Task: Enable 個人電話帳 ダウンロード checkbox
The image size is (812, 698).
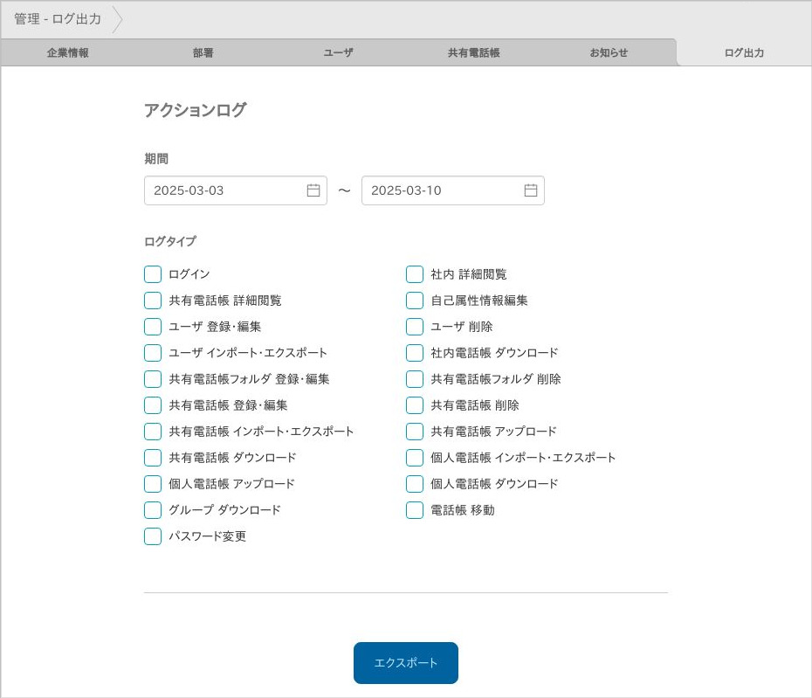Action: [x=415, y=483]
